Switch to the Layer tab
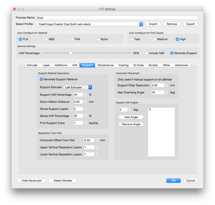 coord(46,65)
